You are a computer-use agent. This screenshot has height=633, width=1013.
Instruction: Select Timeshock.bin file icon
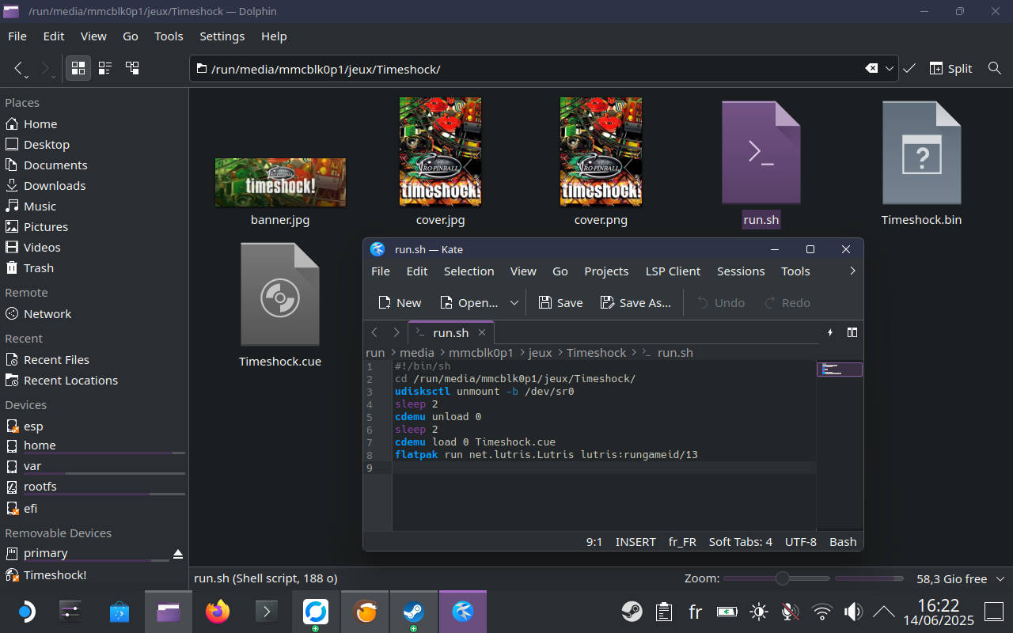[x=921, y=153]
